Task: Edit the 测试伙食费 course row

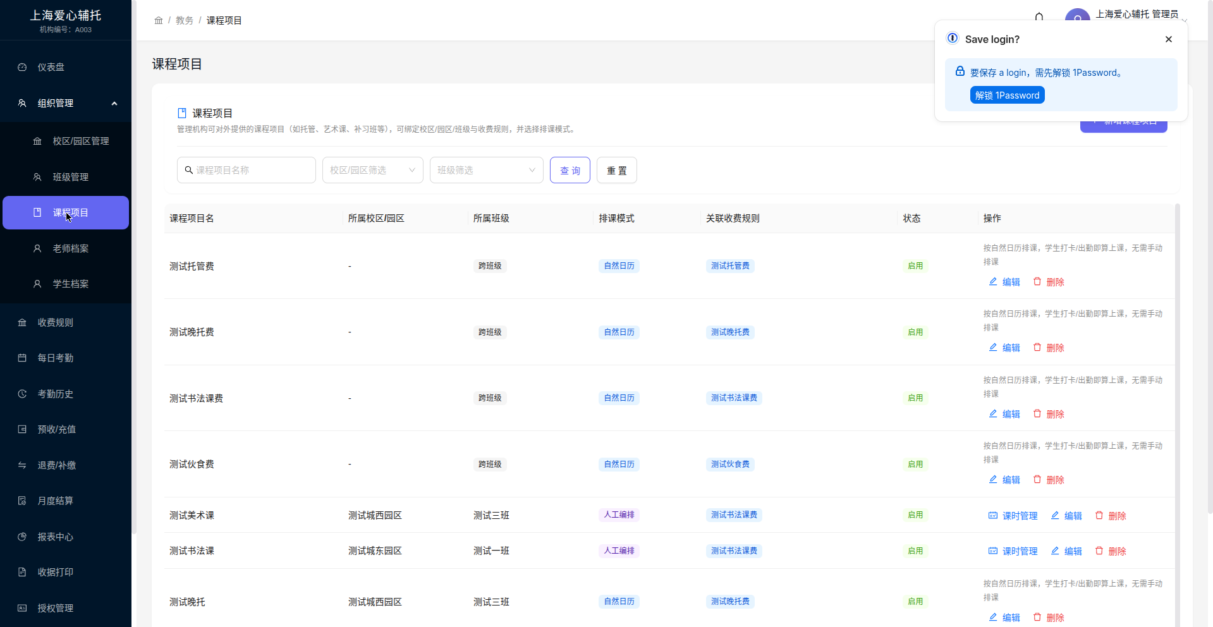Action: pos(1004,480)
